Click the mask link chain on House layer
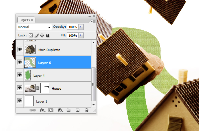Viewport: 199px width, 131px height. coord(38,88)
